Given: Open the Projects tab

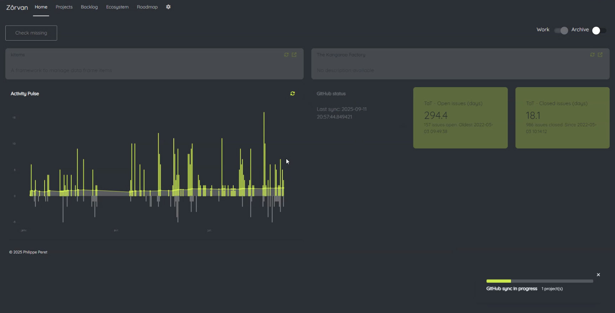Looking at the screenshot, I should click(64, 7).
